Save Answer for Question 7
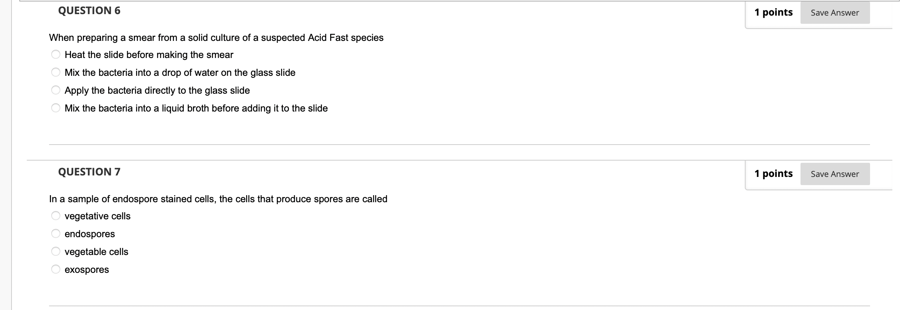This screenshot has height=310, width=905. pos(835,174)
